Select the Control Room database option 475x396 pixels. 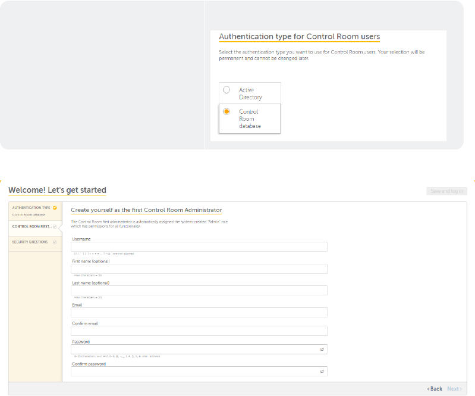click(227, 111)
